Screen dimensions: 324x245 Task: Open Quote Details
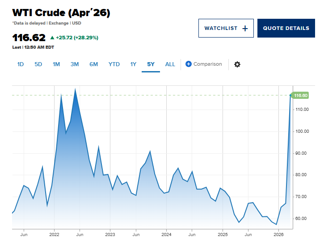(x=286, y=28)
